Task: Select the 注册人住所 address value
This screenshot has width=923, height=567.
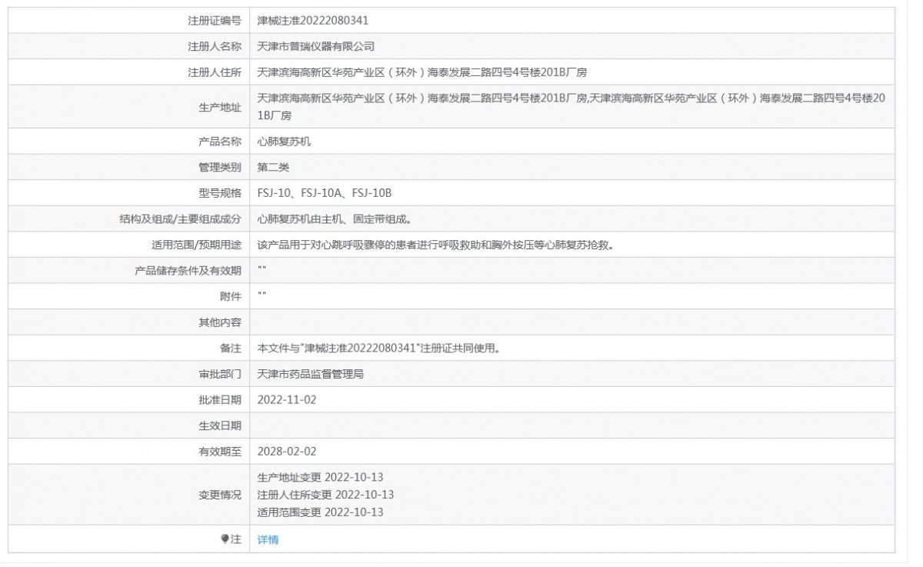Action: click(x=423, y=72)
